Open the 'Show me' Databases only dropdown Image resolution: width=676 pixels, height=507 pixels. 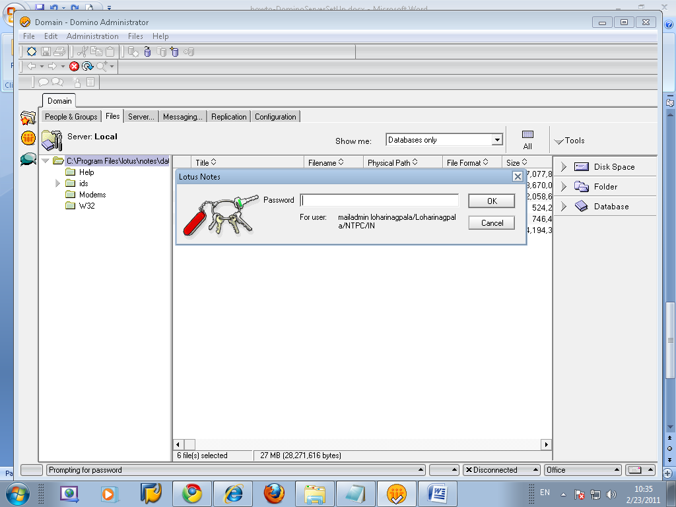coord(498,140)
